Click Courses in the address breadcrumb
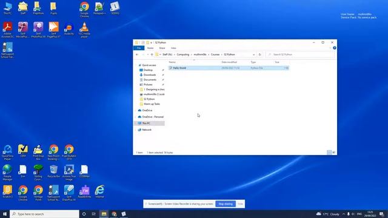The height and width of the screenshot is (218, 388). 215,54
